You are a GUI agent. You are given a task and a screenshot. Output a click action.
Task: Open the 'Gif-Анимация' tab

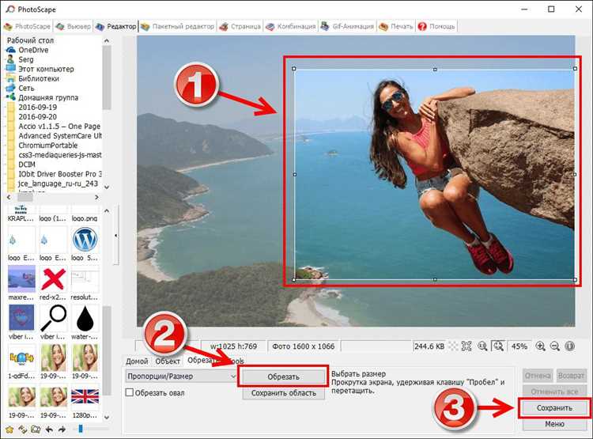(346, 26)
